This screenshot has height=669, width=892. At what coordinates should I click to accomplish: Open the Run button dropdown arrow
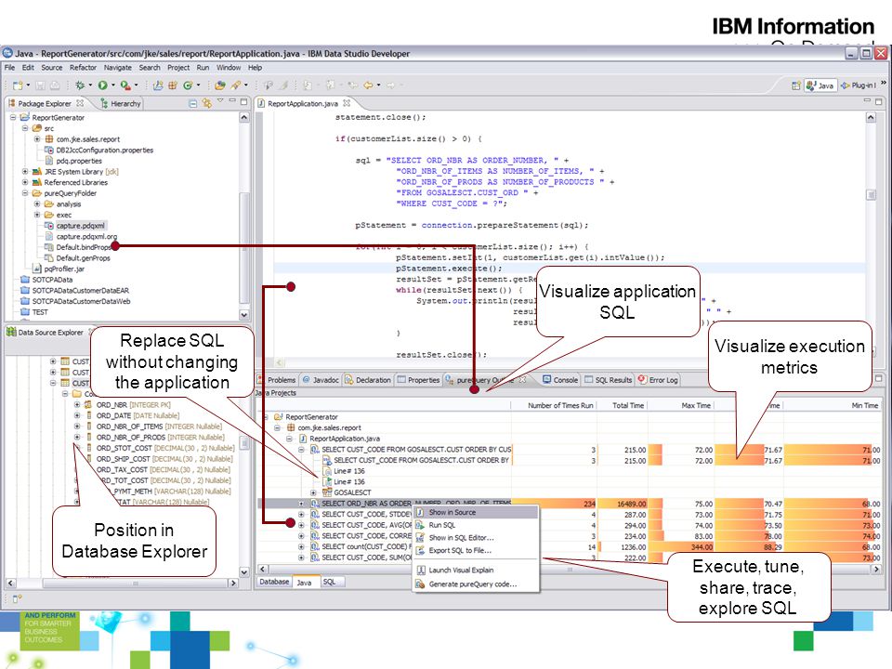pyautogui.click(x=112, y=85)
